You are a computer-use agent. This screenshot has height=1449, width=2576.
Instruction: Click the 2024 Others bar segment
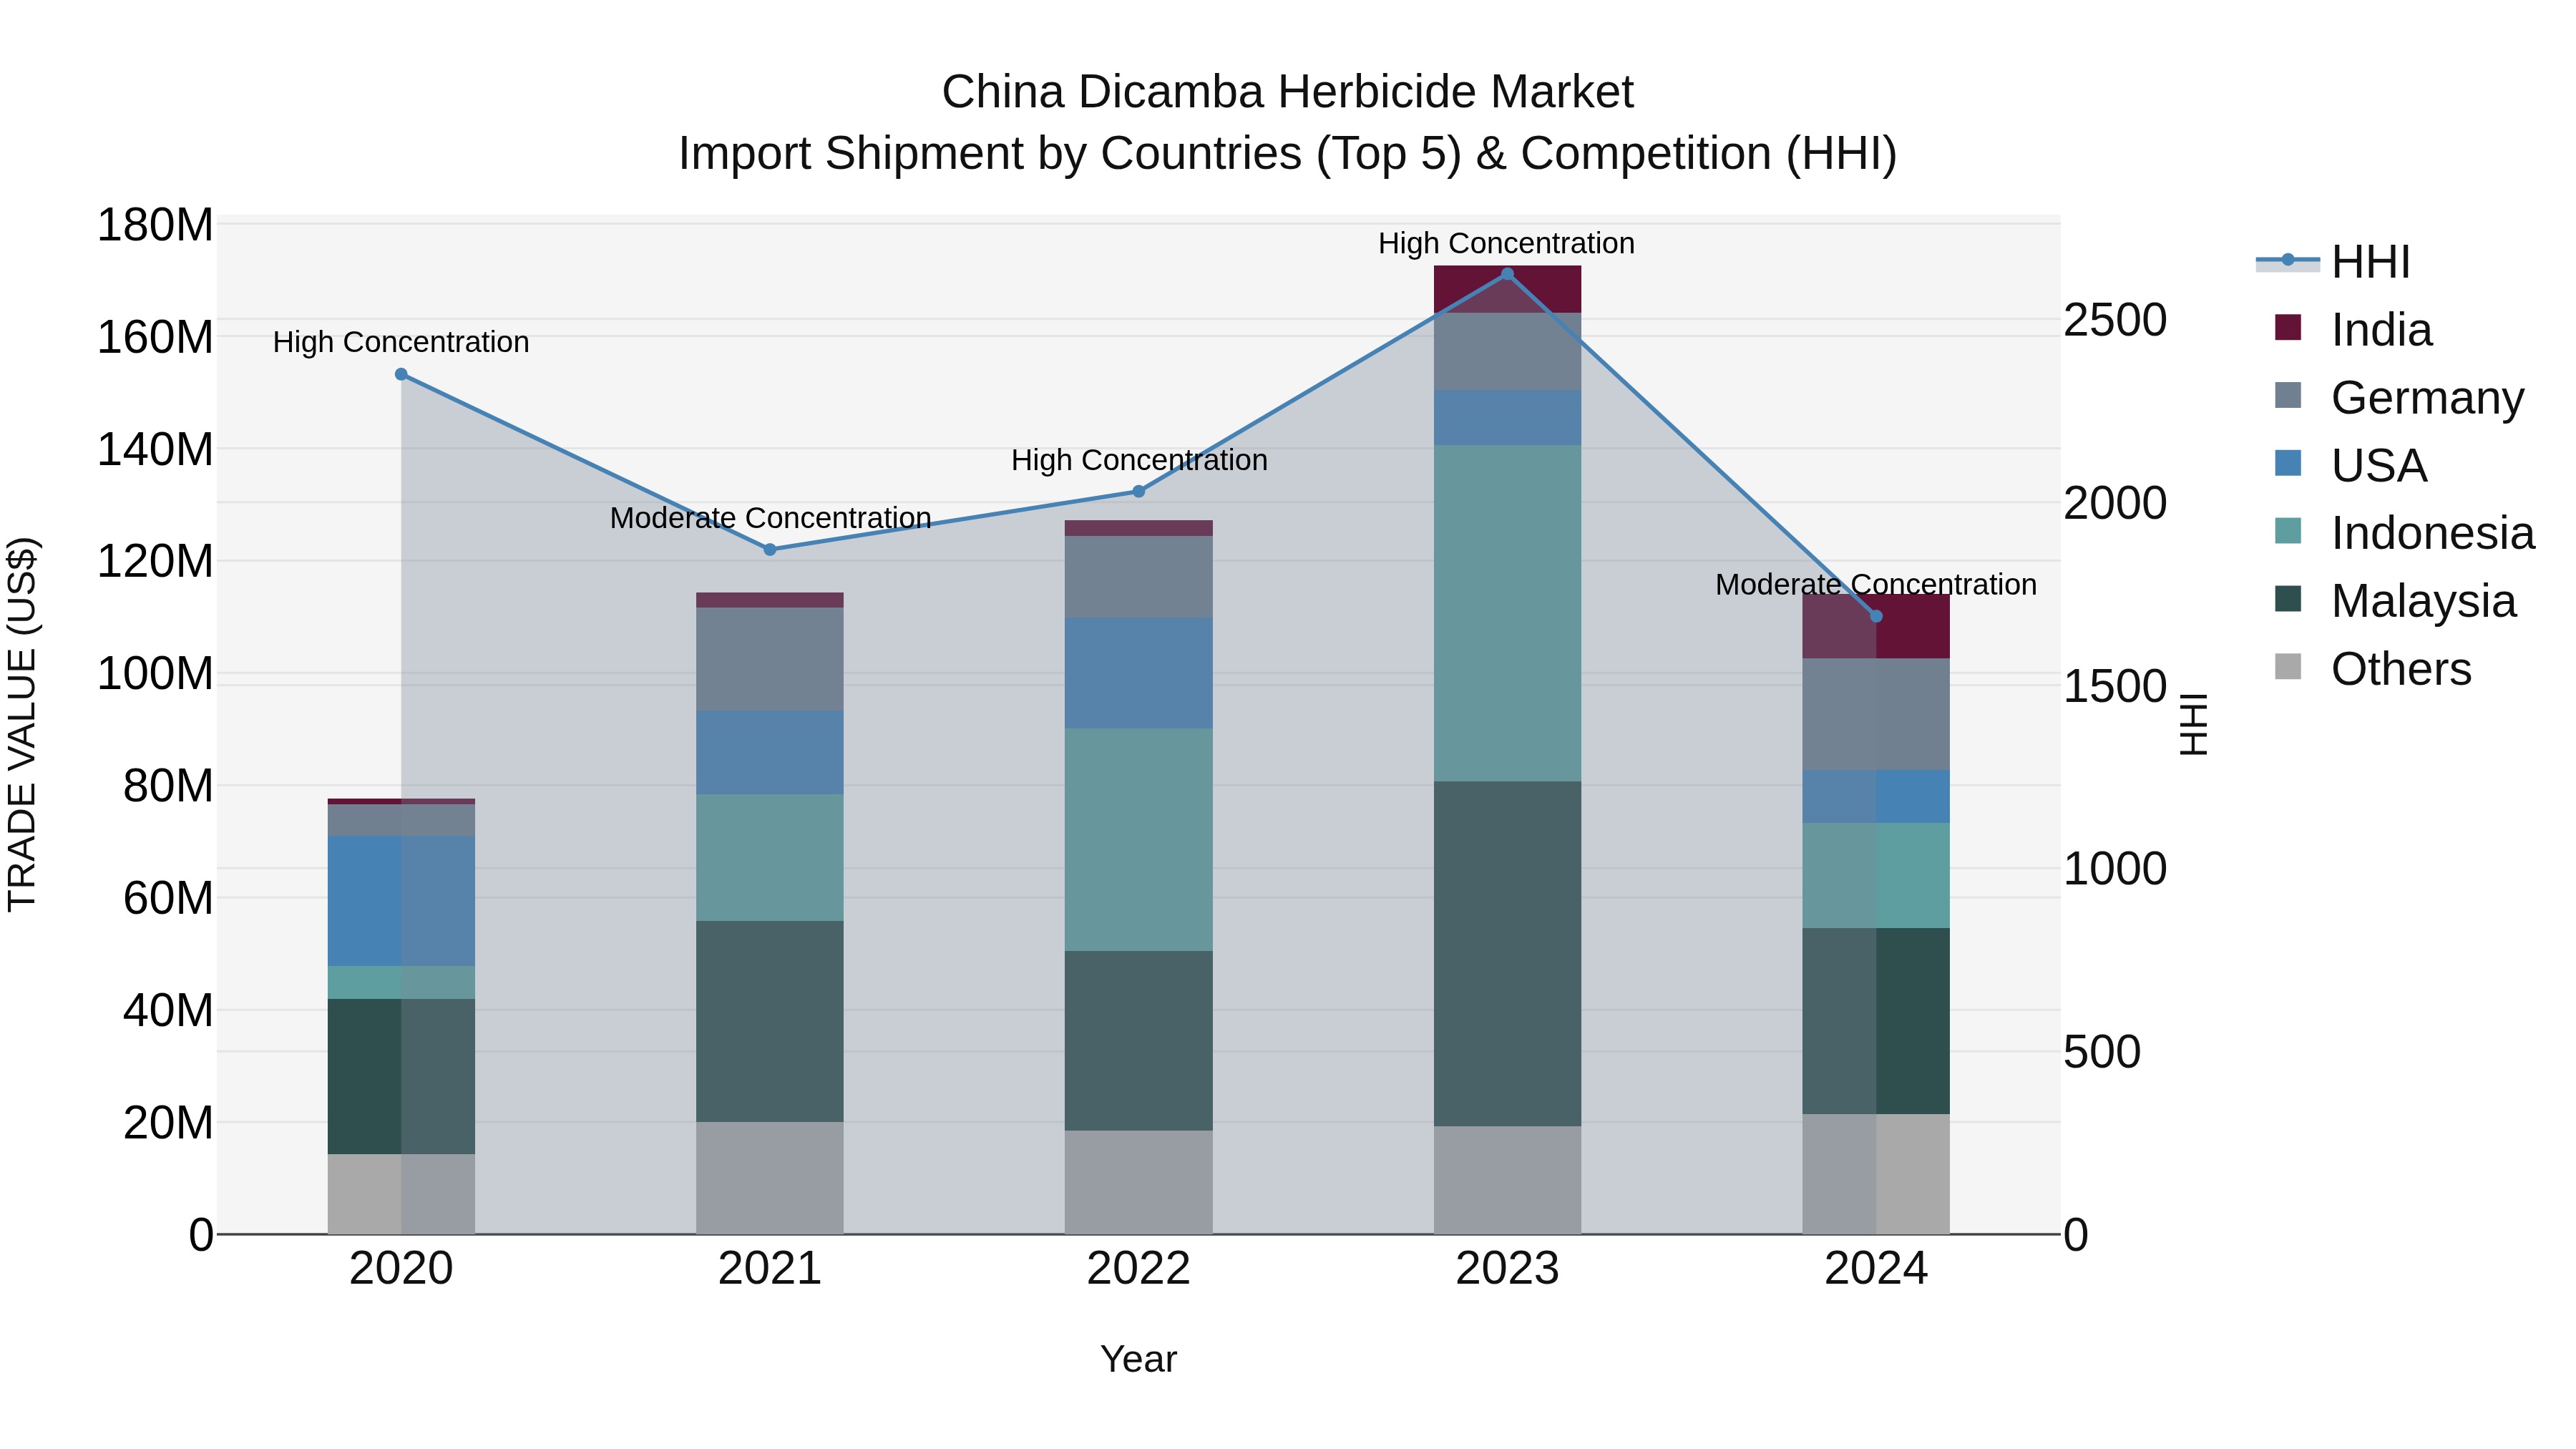click(x=1876, y=1174)
